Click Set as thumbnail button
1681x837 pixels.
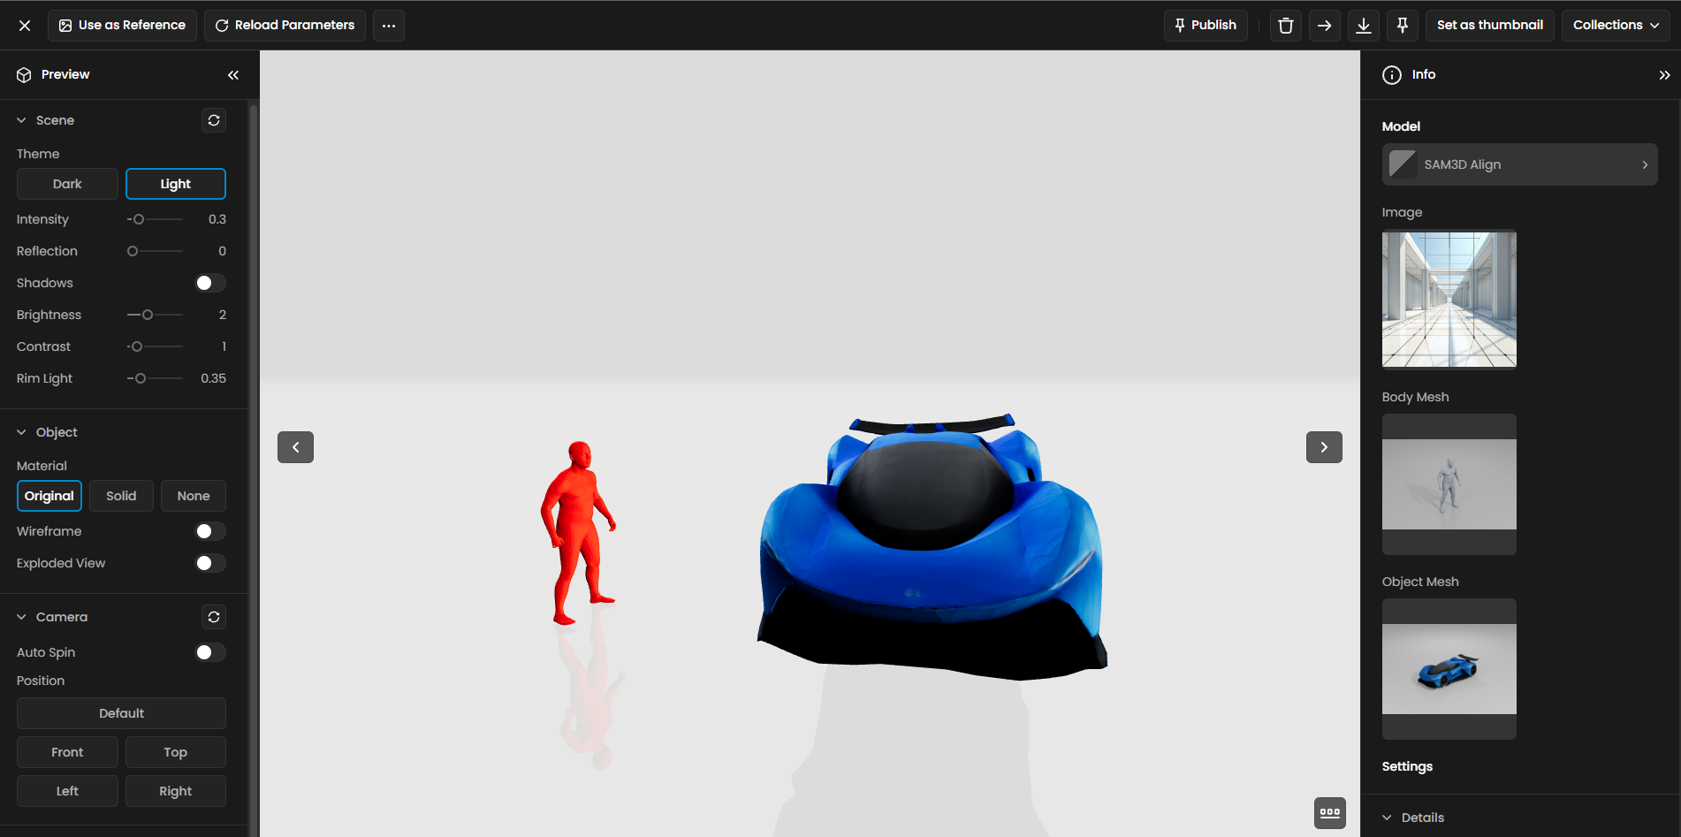point(1489,26)
